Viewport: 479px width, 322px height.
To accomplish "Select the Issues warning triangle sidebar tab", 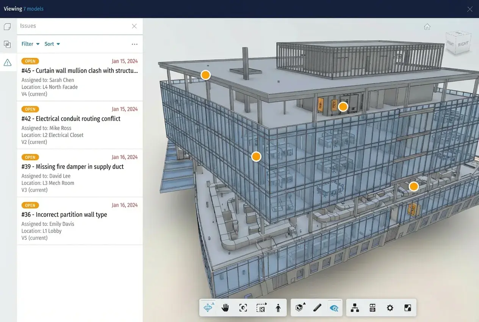I will (7, 62).
